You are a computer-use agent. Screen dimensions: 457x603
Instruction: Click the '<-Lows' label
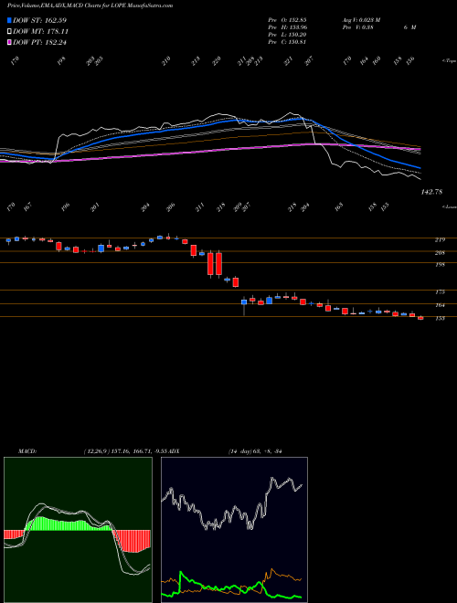[449, 206]
